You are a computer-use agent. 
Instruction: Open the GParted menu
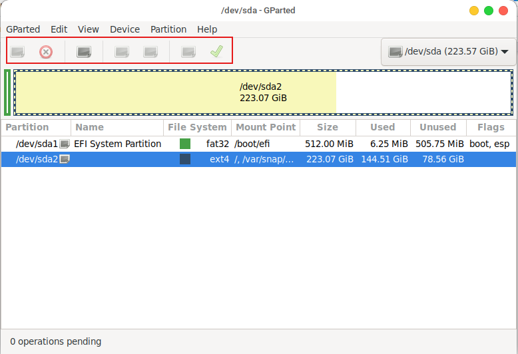23,29
